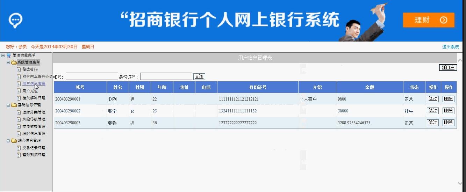Click the 用户信息管理表 title link

[255, 58]
